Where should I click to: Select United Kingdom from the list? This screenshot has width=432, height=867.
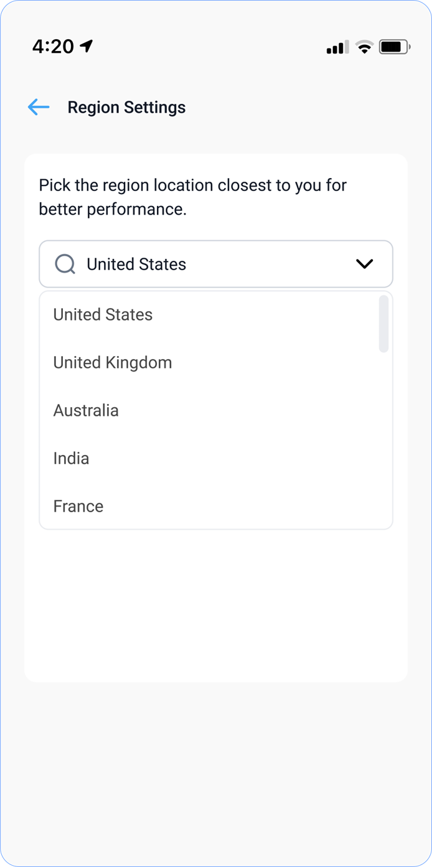pyautogui.click(x=113, y=362)
